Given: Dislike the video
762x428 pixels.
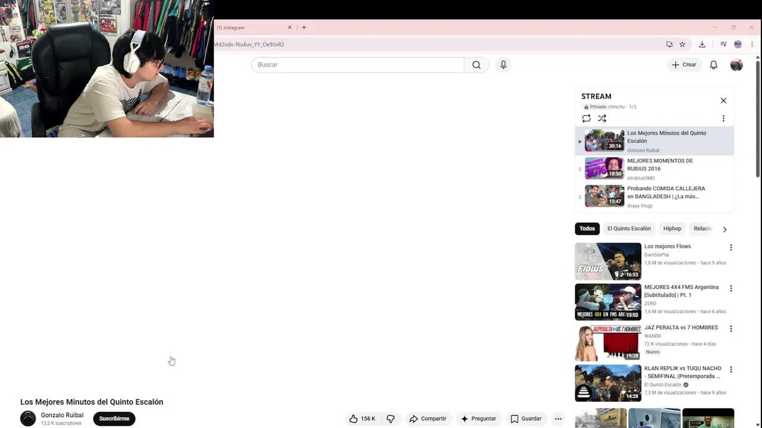Looking at the screenshot, I should (391, 418).
